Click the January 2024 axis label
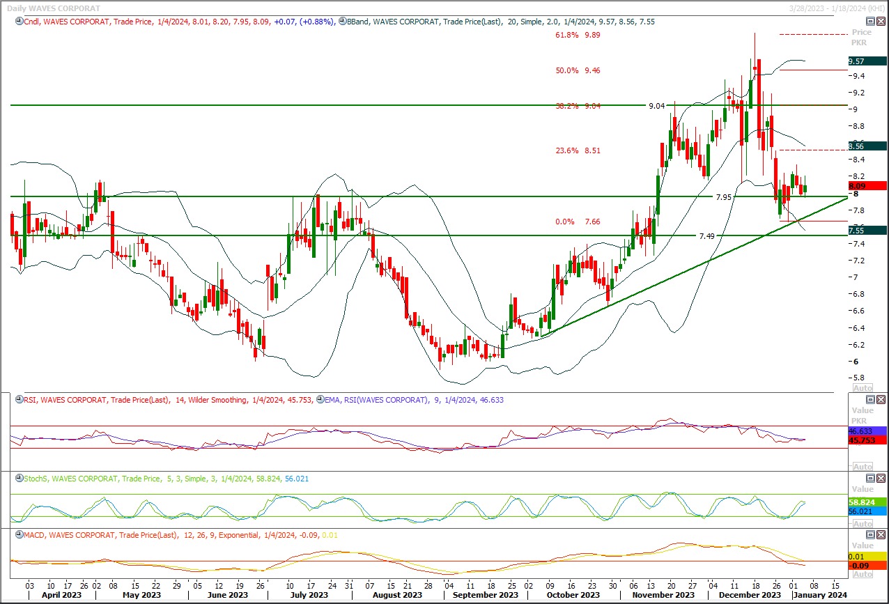This screenshot has width=889, height=604. (820, 595)
